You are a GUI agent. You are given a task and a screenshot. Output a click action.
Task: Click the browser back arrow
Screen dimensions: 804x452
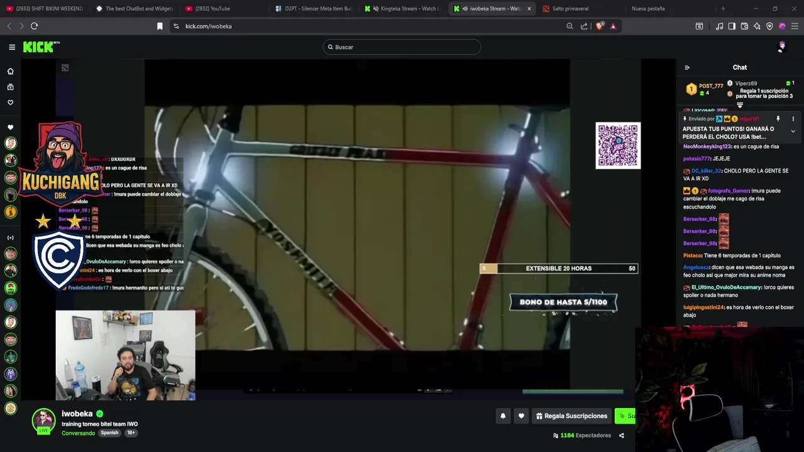[x=9, y=26]
